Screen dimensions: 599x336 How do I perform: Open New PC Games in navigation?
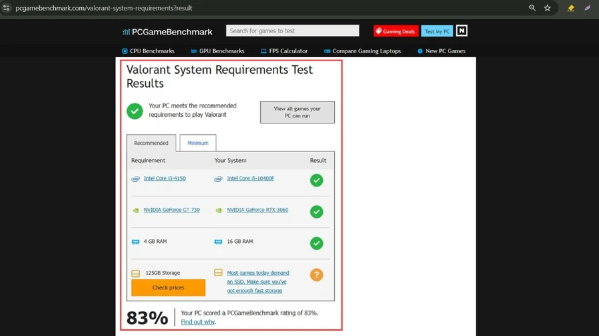[x=441, y=51]
